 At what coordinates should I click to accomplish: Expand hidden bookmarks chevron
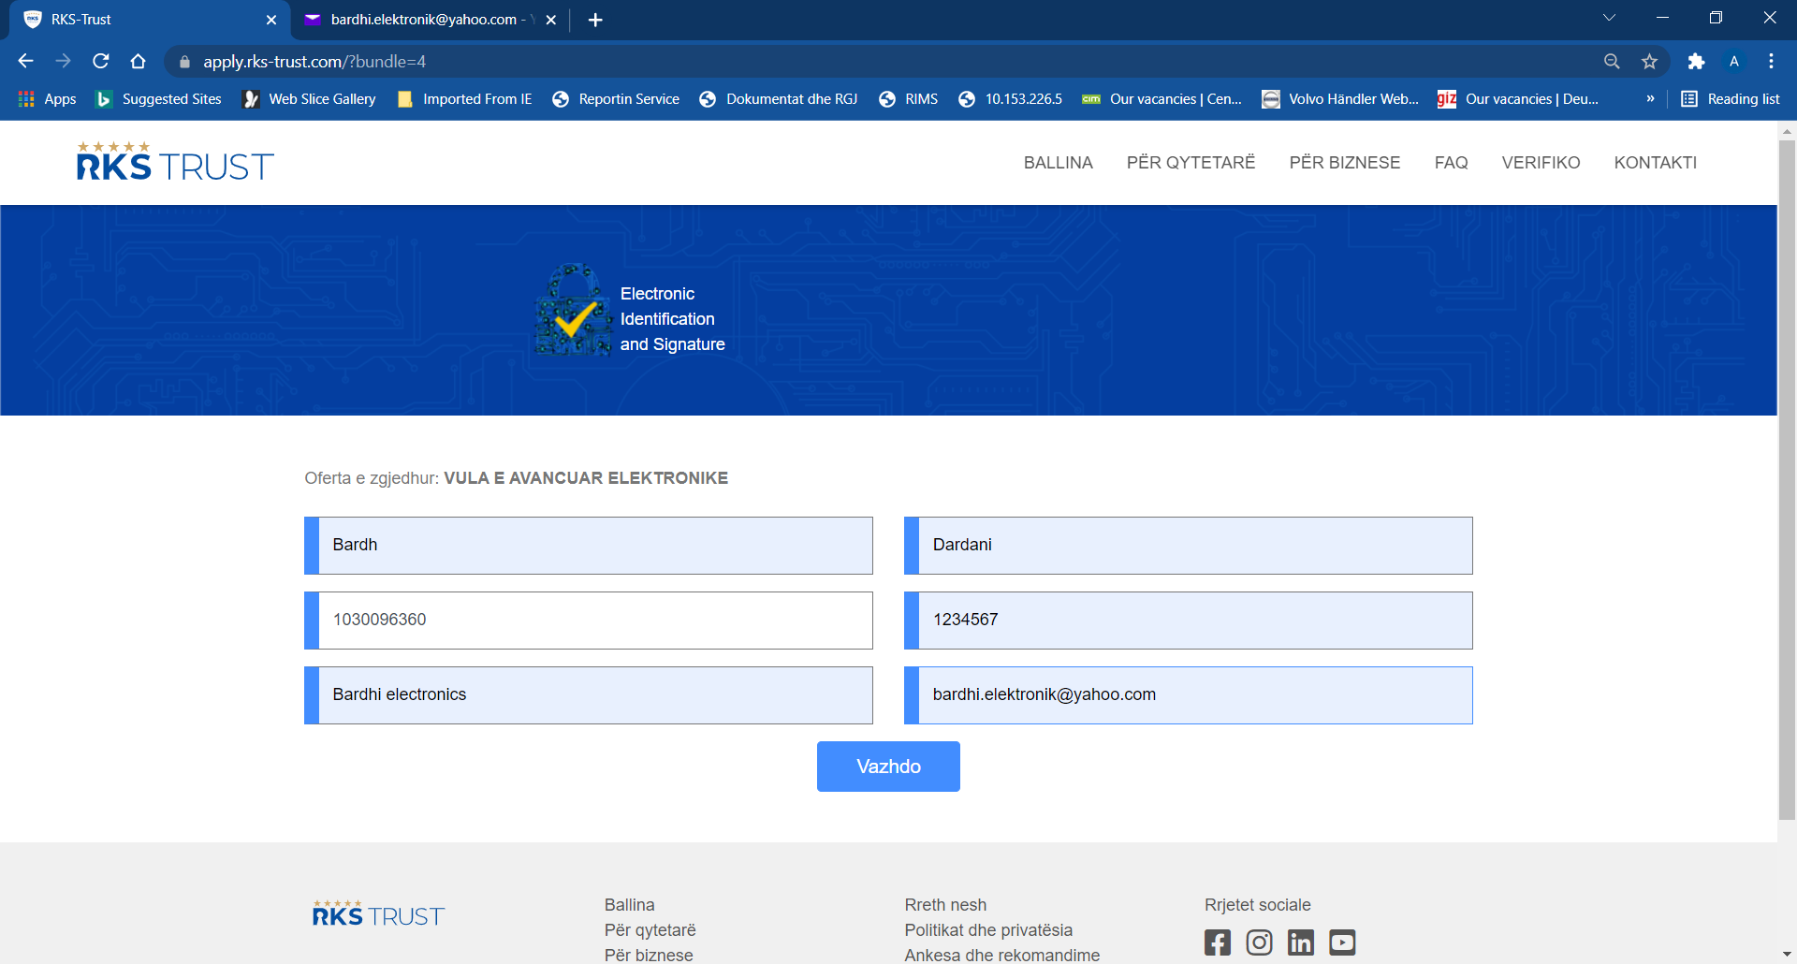[x=1650, y=99]
